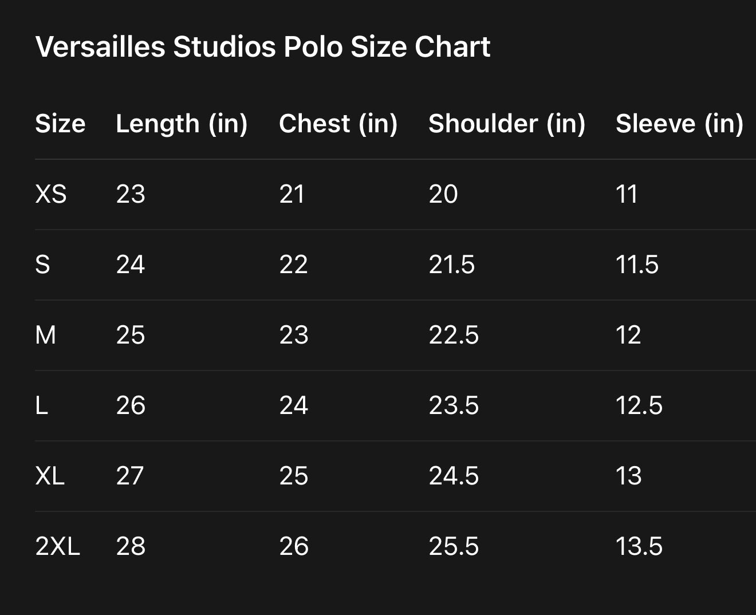Click the L size row label

coord(42,405)
